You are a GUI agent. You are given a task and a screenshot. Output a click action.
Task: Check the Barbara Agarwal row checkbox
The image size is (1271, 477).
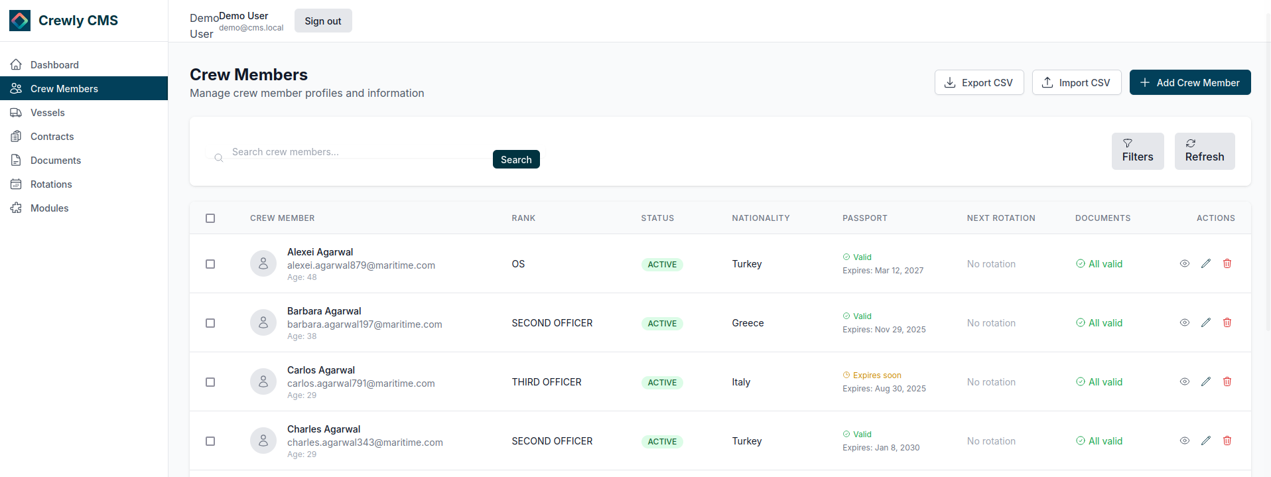tap(210, 323)
